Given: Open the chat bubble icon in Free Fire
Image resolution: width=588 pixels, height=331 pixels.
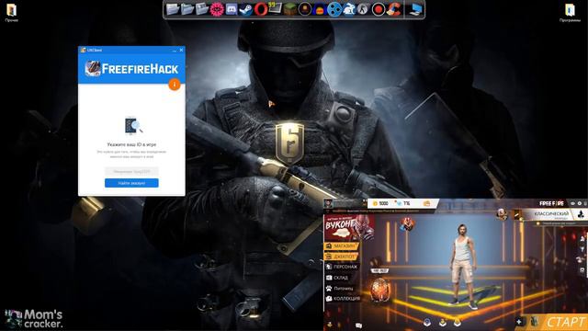Looking at the screenshot, I should pyautogui.click(x=358, y=325).
